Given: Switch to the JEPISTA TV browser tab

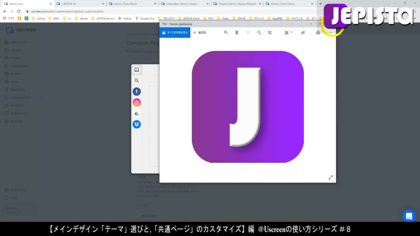Looking at the screenshot, I should tap(80, 4).
